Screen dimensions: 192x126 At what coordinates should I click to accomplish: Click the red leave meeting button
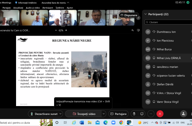(160, 114)
